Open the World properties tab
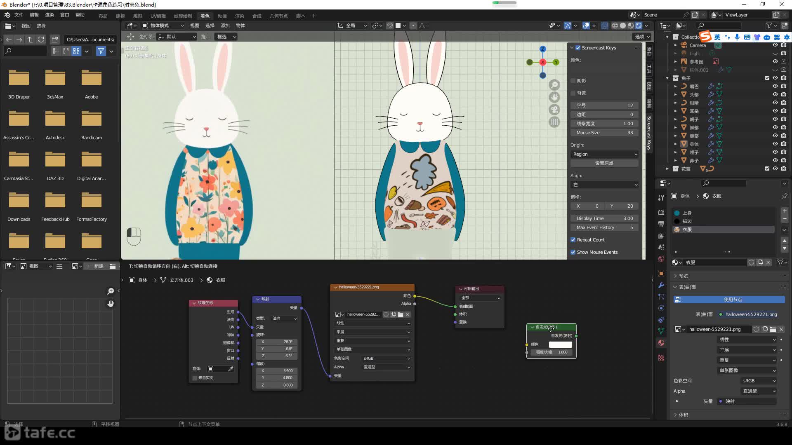 pyautogui.click(x=661, y=259)
